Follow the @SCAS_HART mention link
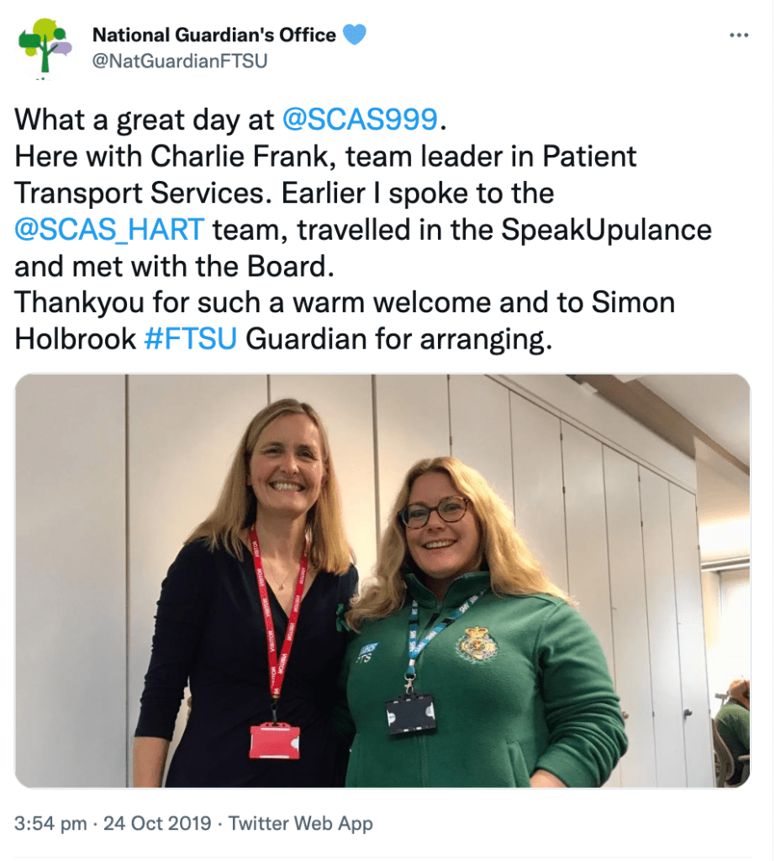This screenshot has height=861, width=775. coord(109,230)
